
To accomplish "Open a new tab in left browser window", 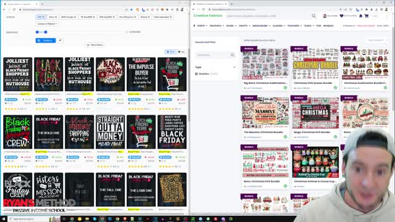I will click(43, 4).
